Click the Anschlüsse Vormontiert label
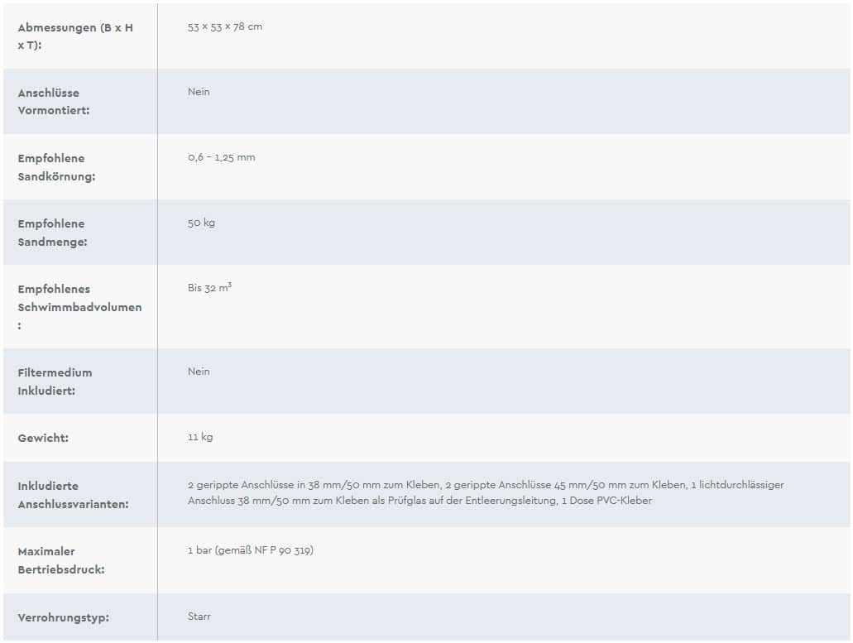This screenshot has width=853, height=643. tap(53, 102)
